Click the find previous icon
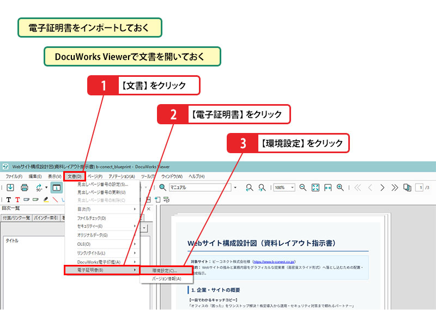Image resolution: width=436 pixels, height=327 pixels. coord(250,187)
